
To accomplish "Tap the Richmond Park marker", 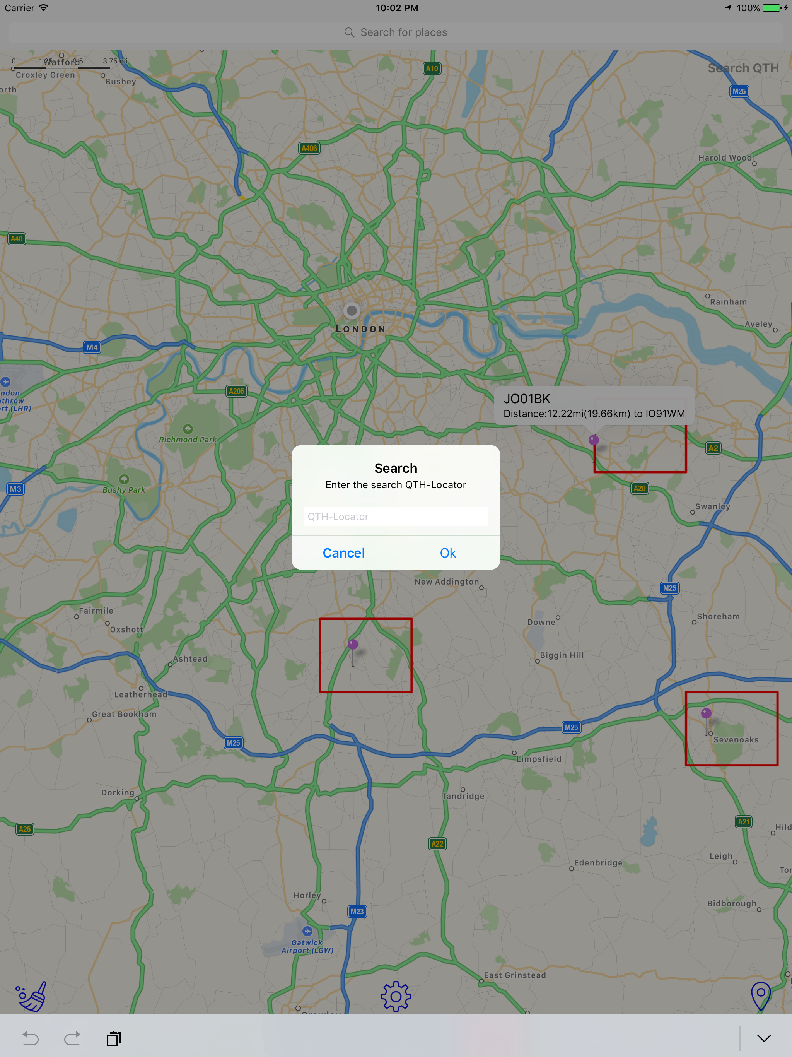I will pyautogui.click(x=188, y=429).
